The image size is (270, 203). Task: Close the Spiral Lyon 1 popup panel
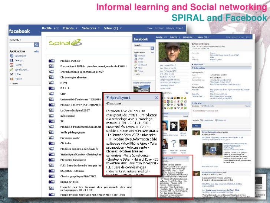157,98
